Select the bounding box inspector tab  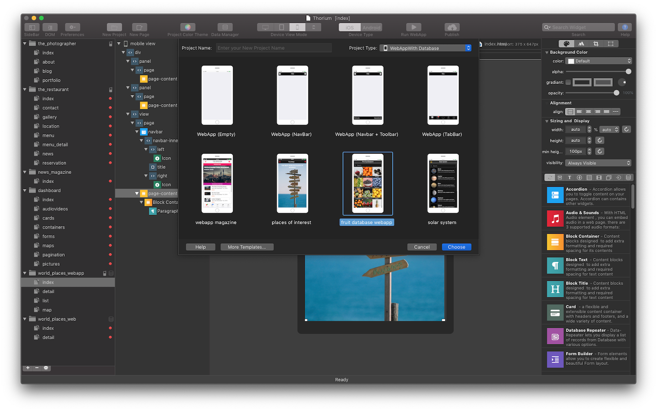(610, 44)
